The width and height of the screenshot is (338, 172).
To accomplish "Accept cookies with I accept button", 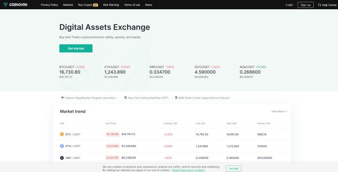I will click(x=233, y=168).
